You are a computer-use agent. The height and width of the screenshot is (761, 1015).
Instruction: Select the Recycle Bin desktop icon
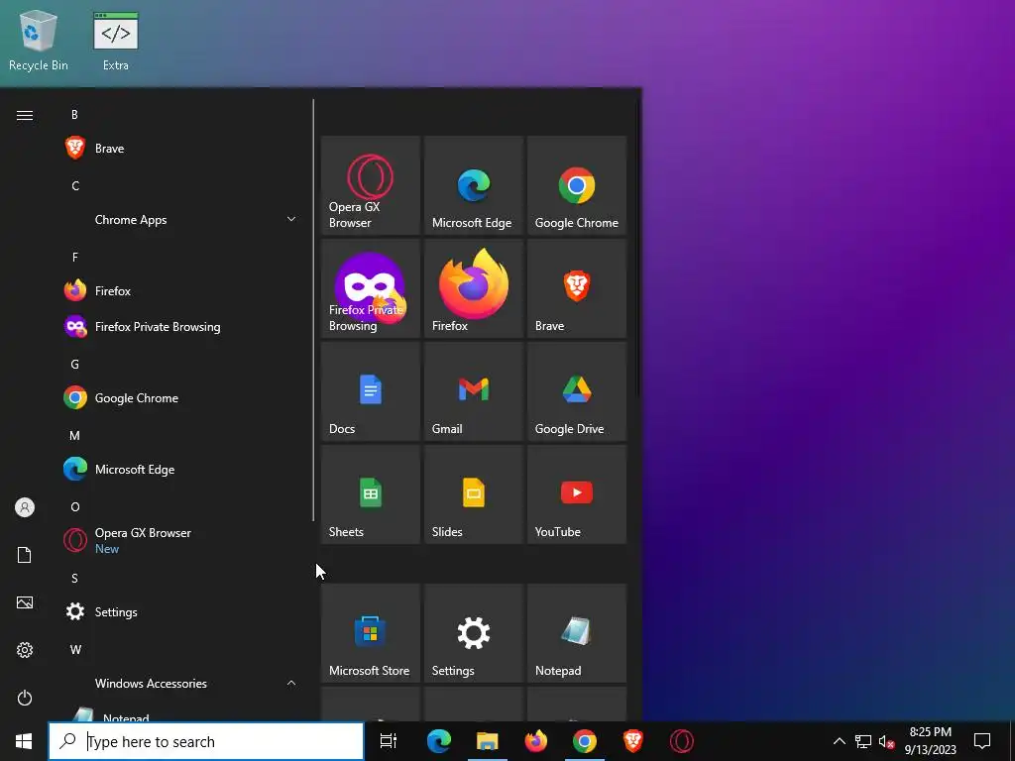click(39, 40)
